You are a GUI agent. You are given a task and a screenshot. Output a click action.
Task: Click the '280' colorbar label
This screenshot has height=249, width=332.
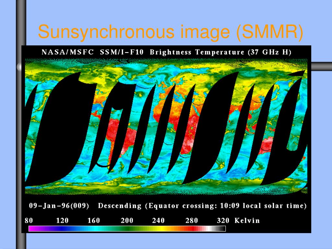coord(191,220)
